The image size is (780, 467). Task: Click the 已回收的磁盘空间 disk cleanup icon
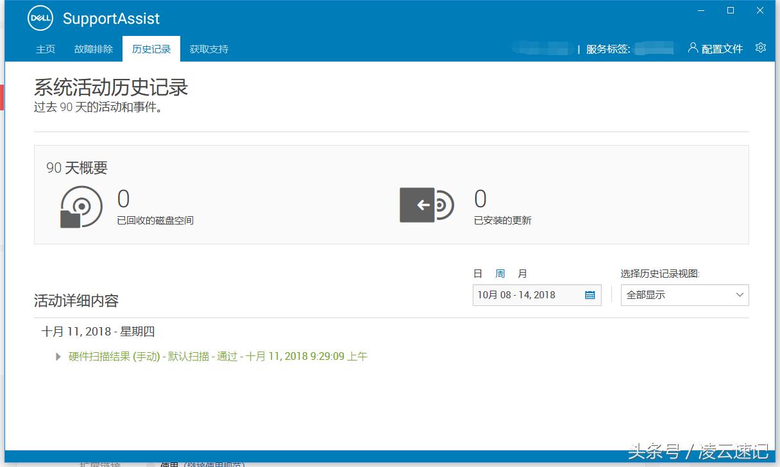pyautogui.click(x=80, y=206)
